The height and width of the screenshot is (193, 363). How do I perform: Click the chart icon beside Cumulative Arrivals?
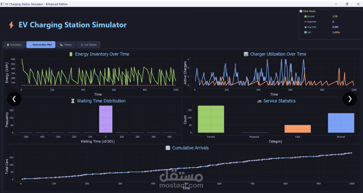(x=168, y=148)
